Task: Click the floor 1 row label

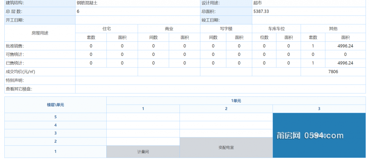Action: [55, 151]
